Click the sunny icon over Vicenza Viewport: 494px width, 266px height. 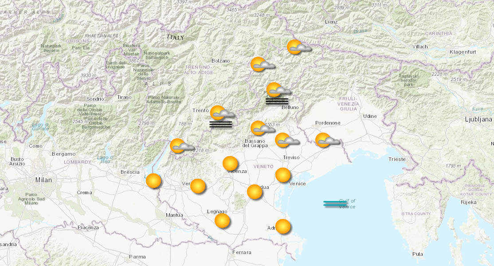(x=230, y=164)
